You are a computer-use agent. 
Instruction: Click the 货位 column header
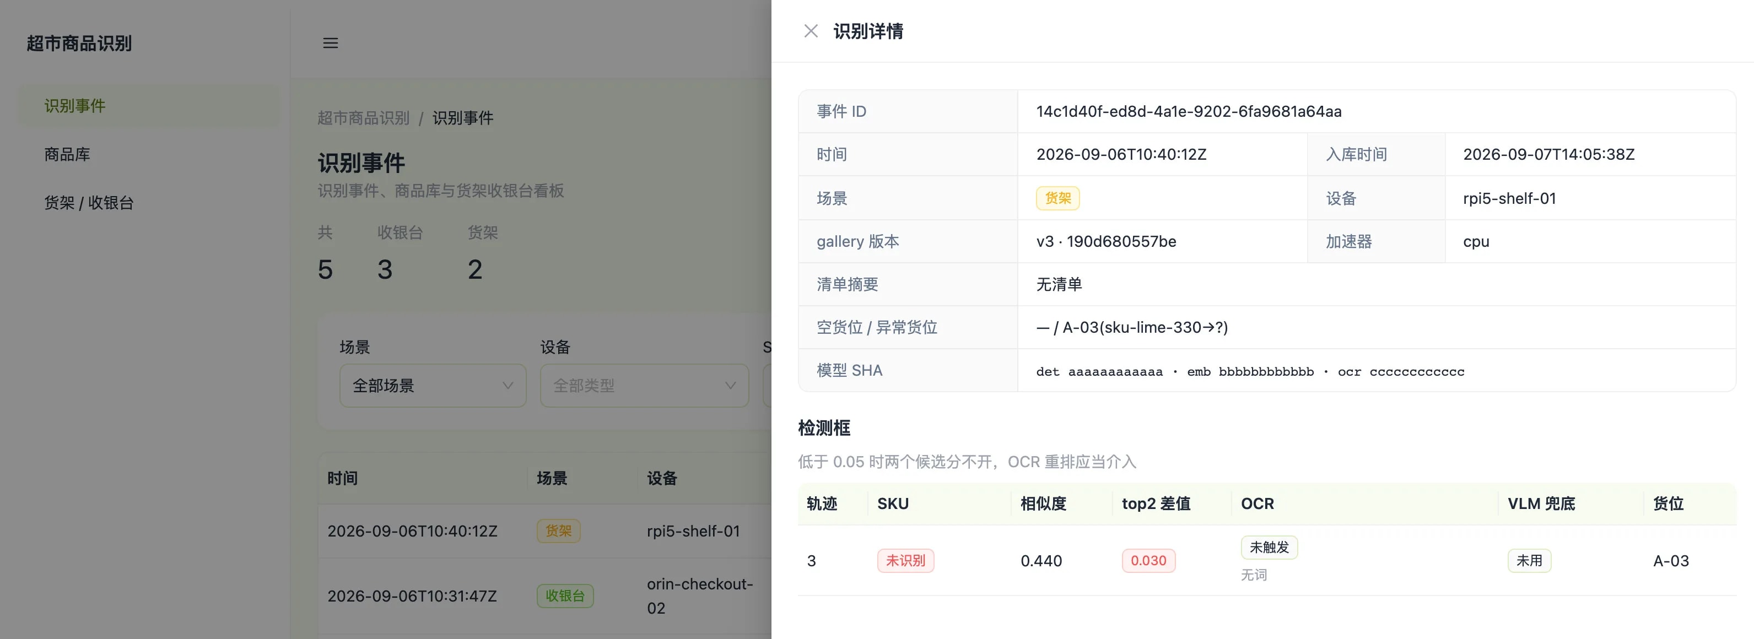click(x=1668, y=503)
